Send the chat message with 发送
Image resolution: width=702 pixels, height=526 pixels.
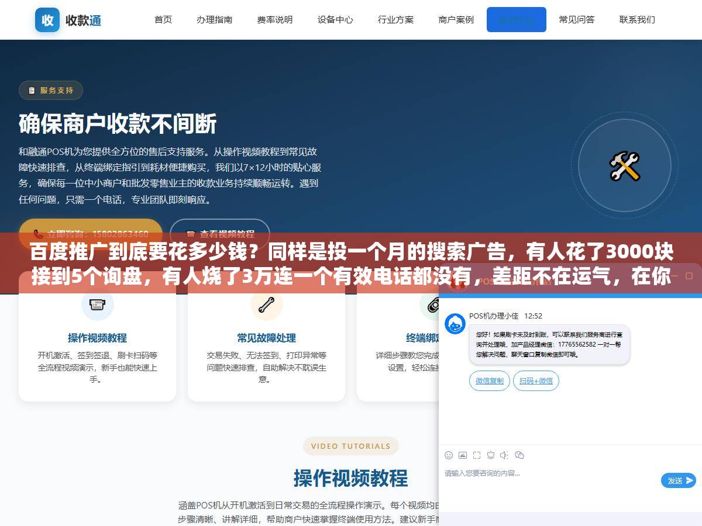pyautogui.click(x=679, y=480)
